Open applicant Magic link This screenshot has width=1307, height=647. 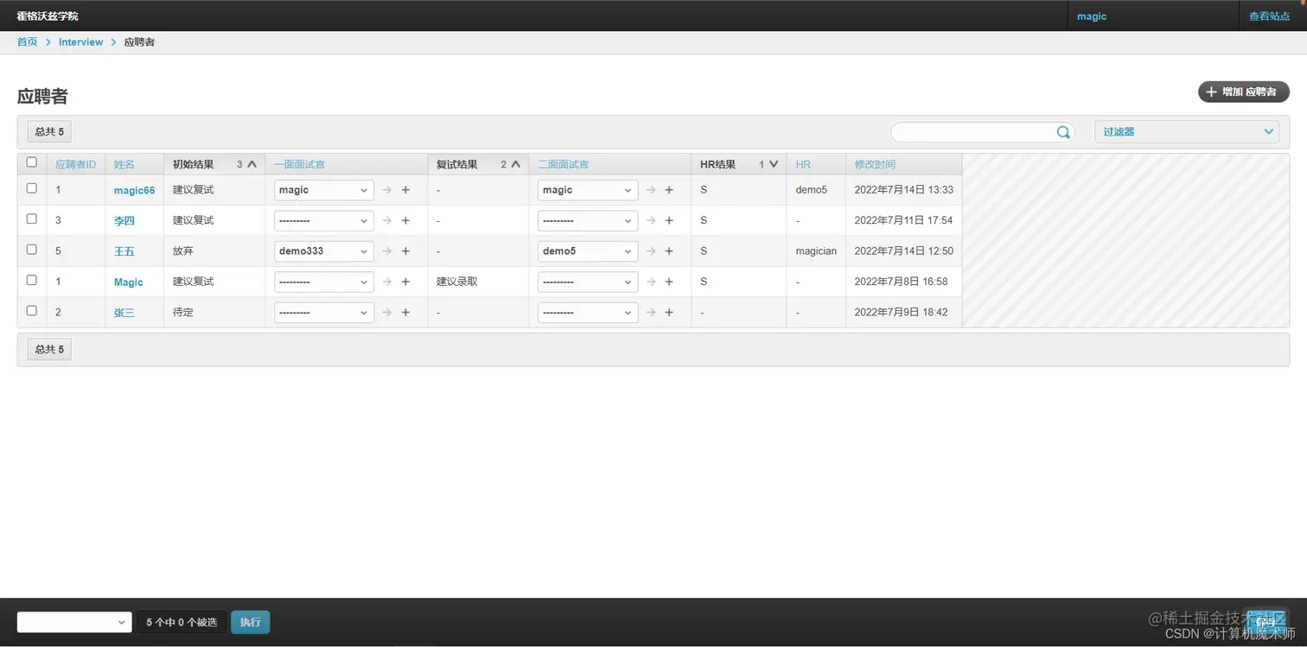click(129, 282)
